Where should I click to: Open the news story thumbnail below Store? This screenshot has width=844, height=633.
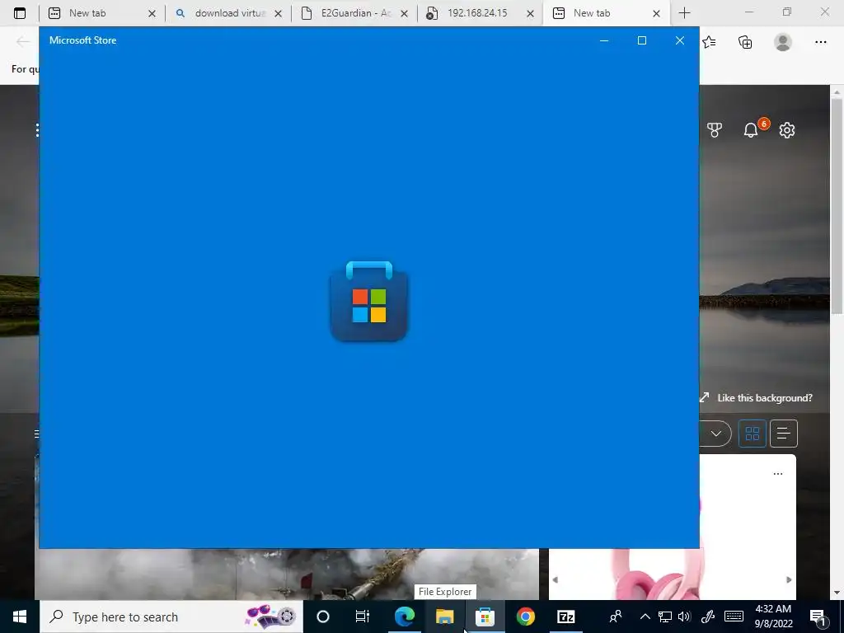(286, 574)
